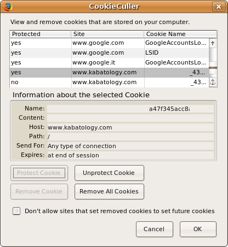Image resolution: width=228 pixels, height=247 pixels.
Task: Click Unprotect Cookie button
Action: pos(109,173)
